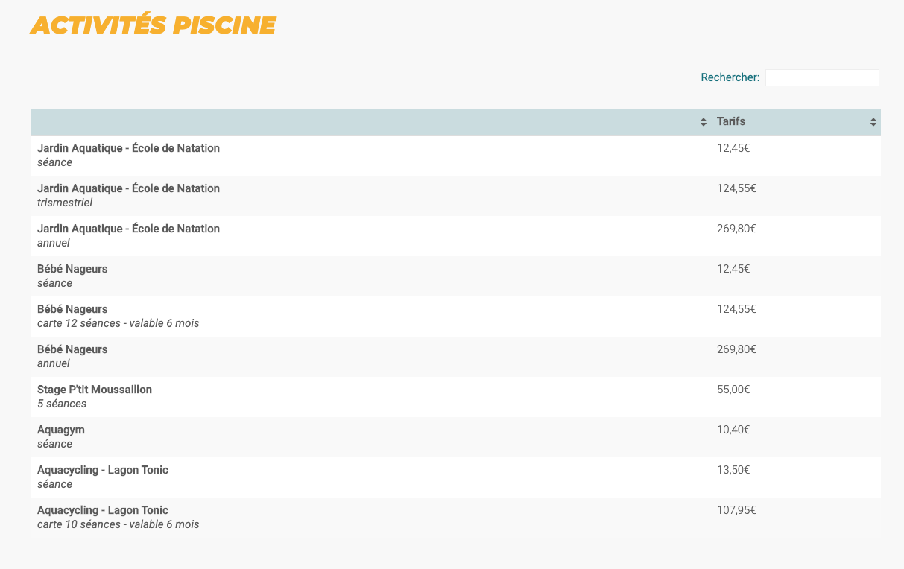Click the Stage P'tit Moussaillon name

[95, 390]
